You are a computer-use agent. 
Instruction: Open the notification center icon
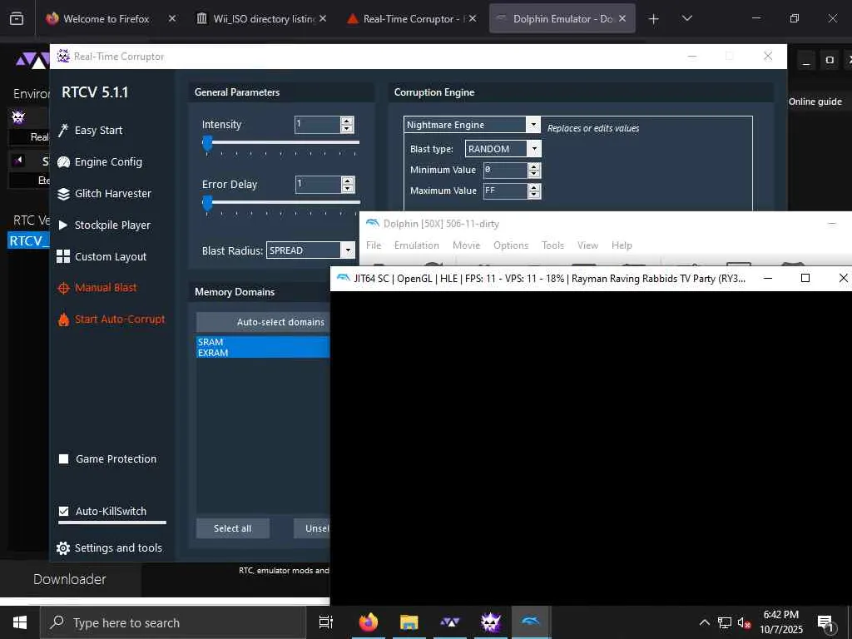click(825, 622)
